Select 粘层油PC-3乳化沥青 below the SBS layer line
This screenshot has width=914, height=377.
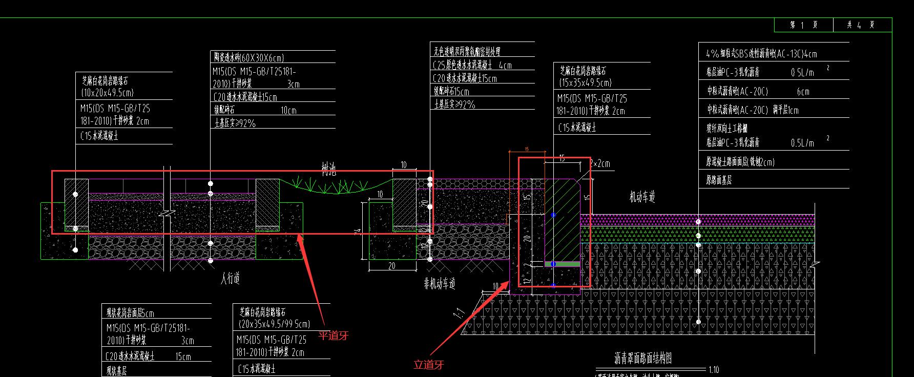tap(760, 72)
